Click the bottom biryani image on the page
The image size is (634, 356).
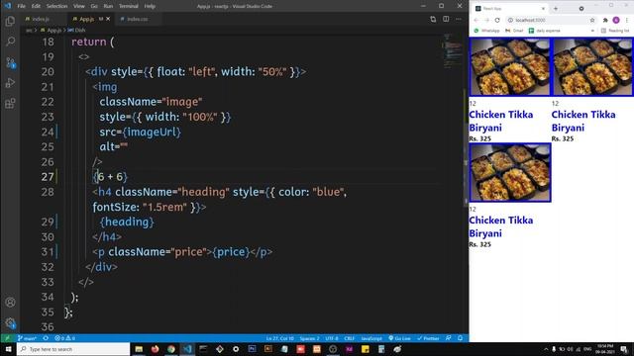coord(510,172)
